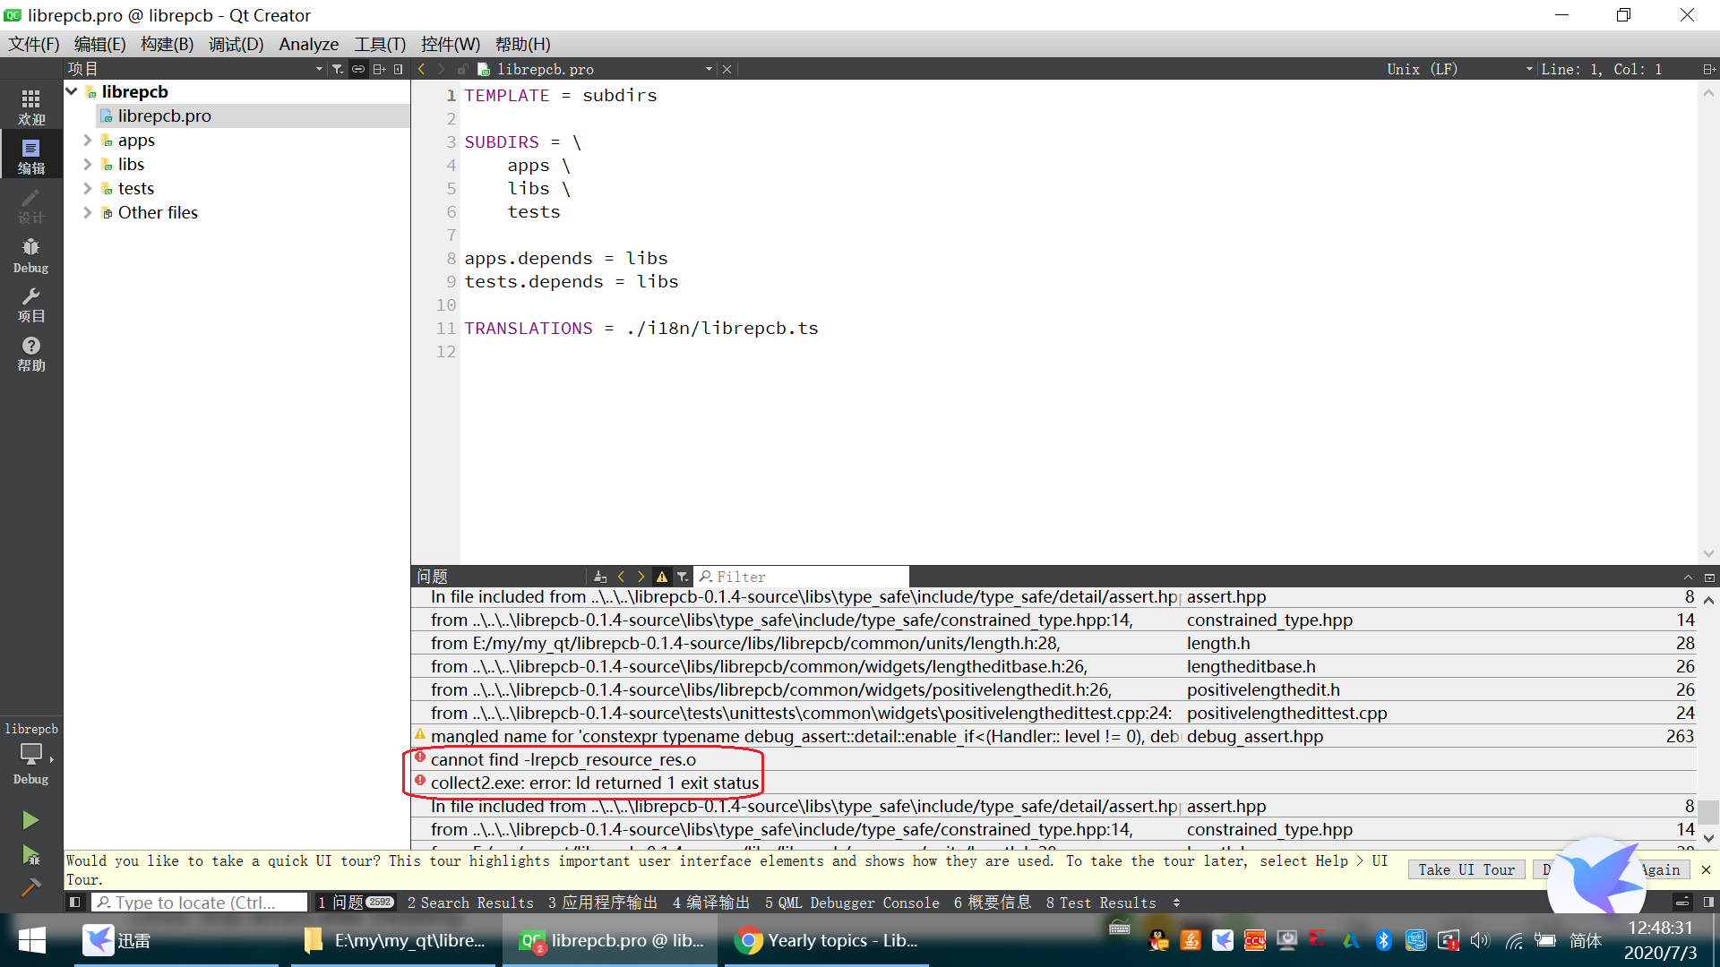This screenshot has width=1720, height=967.
Task: Switch to the QML Debugger Console tab
Action: pos(851,903)
